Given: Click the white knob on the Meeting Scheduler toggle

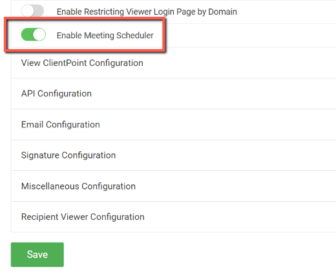Looking at the screenshot, I should click(x=39, y=34).
